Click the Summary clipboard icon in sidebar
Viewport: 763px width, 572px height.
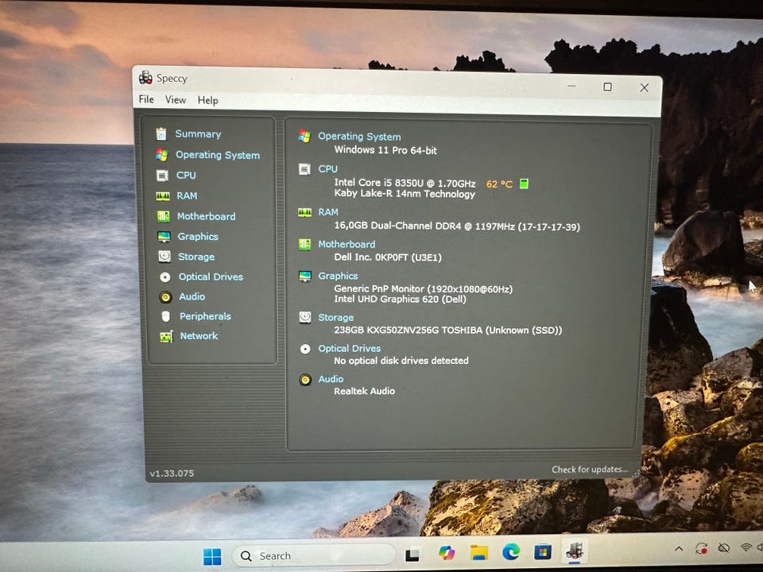161,133
